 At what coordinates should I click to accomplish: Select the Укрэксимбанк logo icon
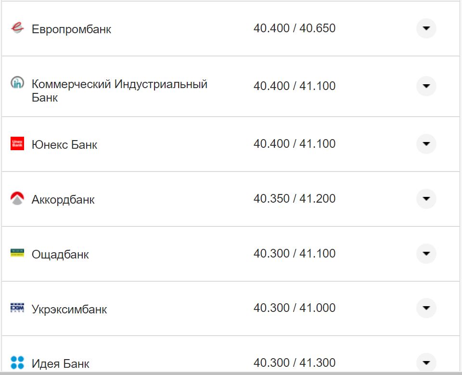17,309
